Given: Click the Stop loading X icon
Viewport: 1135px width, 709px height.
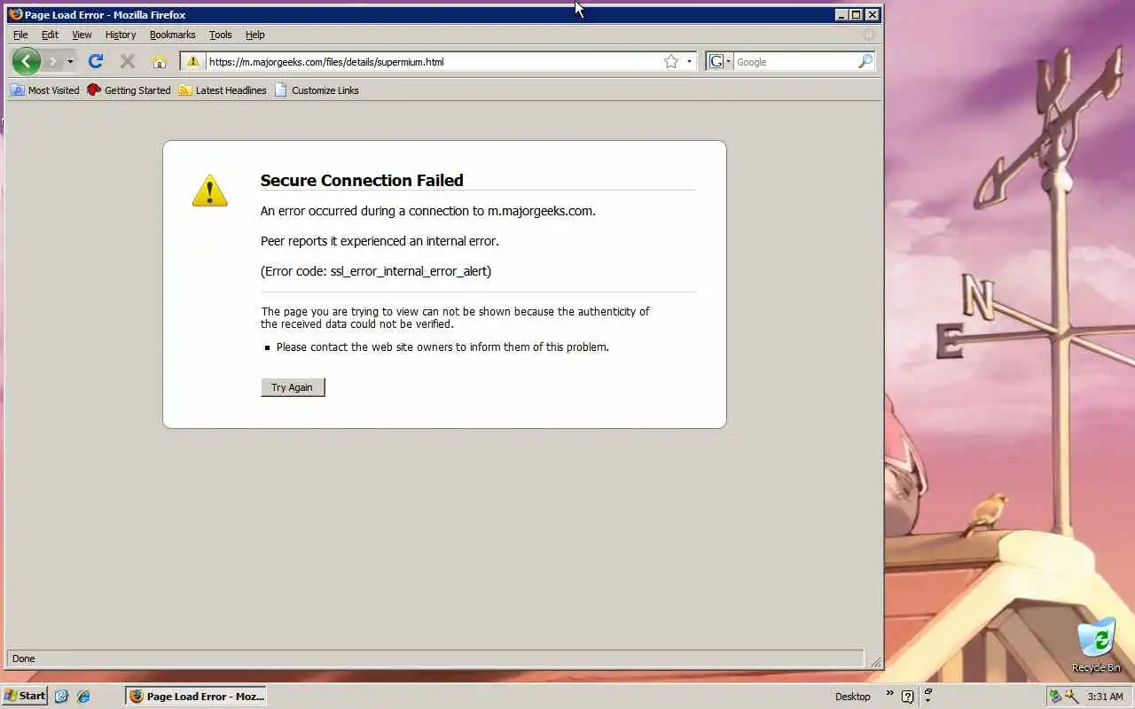Looking at the screenshot, I should point(128,61).
